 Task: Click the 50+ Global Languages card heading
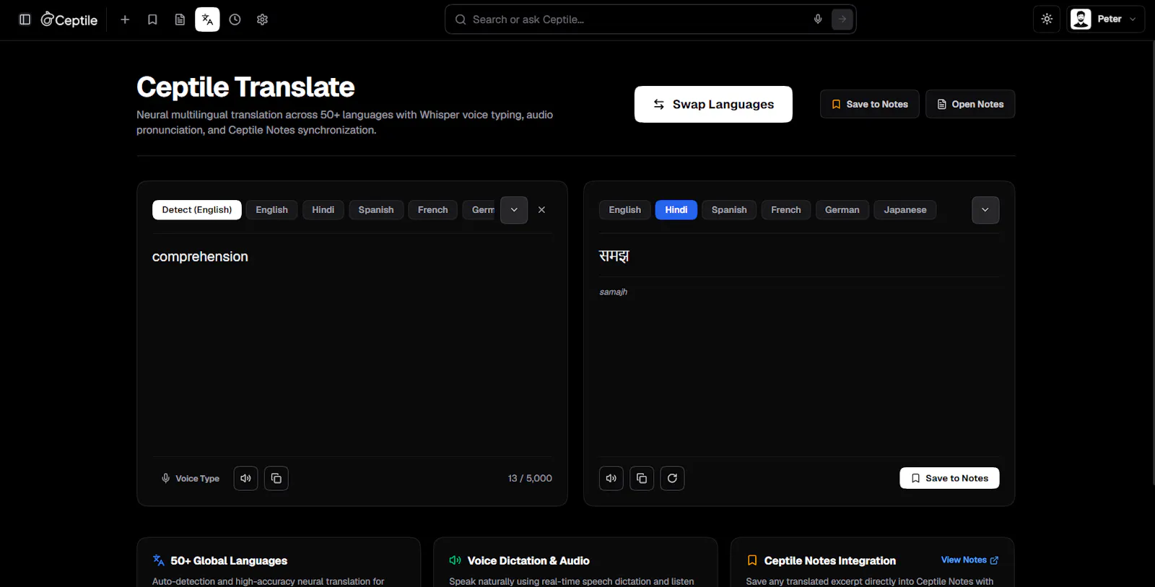(x=229, y=560)
